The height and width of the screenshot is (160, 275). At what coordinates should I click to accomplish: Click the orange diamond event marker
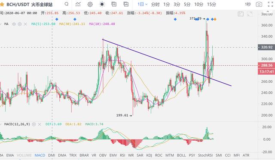[215, 19]
